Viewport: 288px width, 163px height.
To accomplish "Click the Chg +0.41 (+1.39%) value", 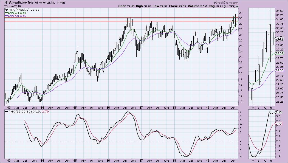I will pos(222,6).
